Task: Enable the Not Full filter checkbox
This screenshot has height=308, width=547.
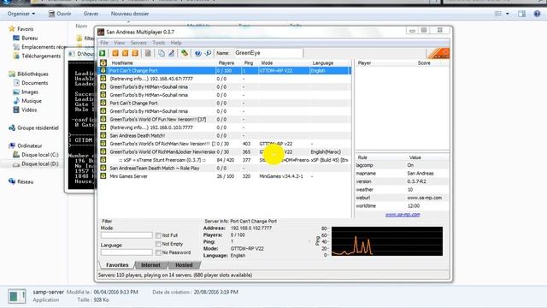Action: point(158,235)
